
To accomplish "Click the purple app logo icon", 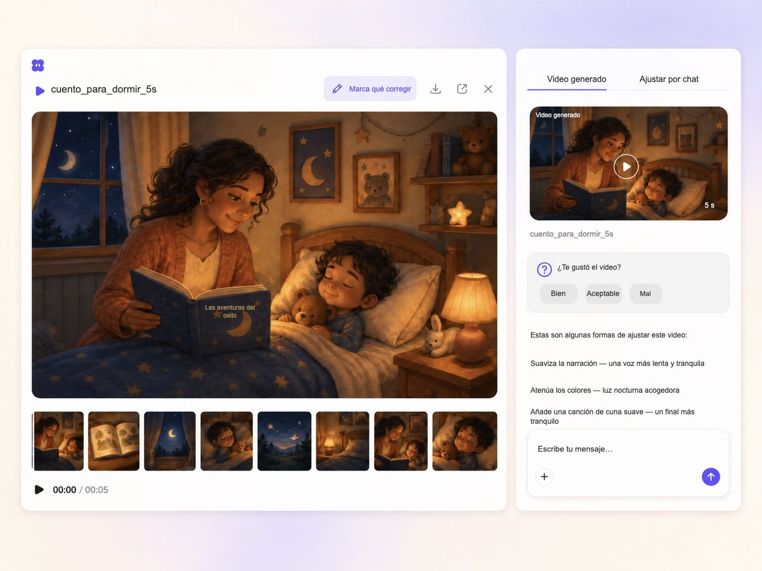I will 38,65.
